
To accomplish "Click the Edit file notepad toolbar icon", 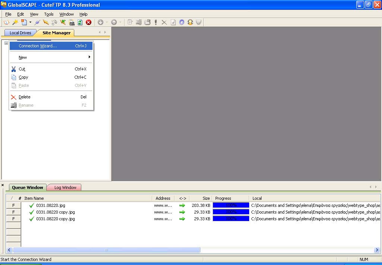I will click(130, 22).
